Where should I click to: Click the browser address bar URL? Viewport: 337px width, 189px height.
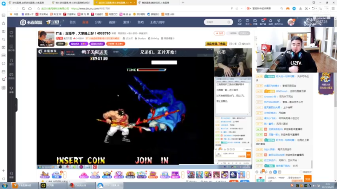(x=90, y=8)
